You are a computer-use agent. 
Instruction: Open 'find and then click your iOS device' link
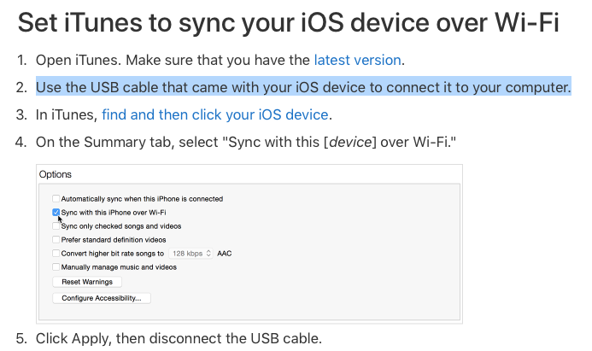point(215,114)
